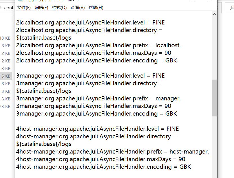
Task: Open the 文件(F) menu
Action: pyautogui.click(x=24, y=8)
